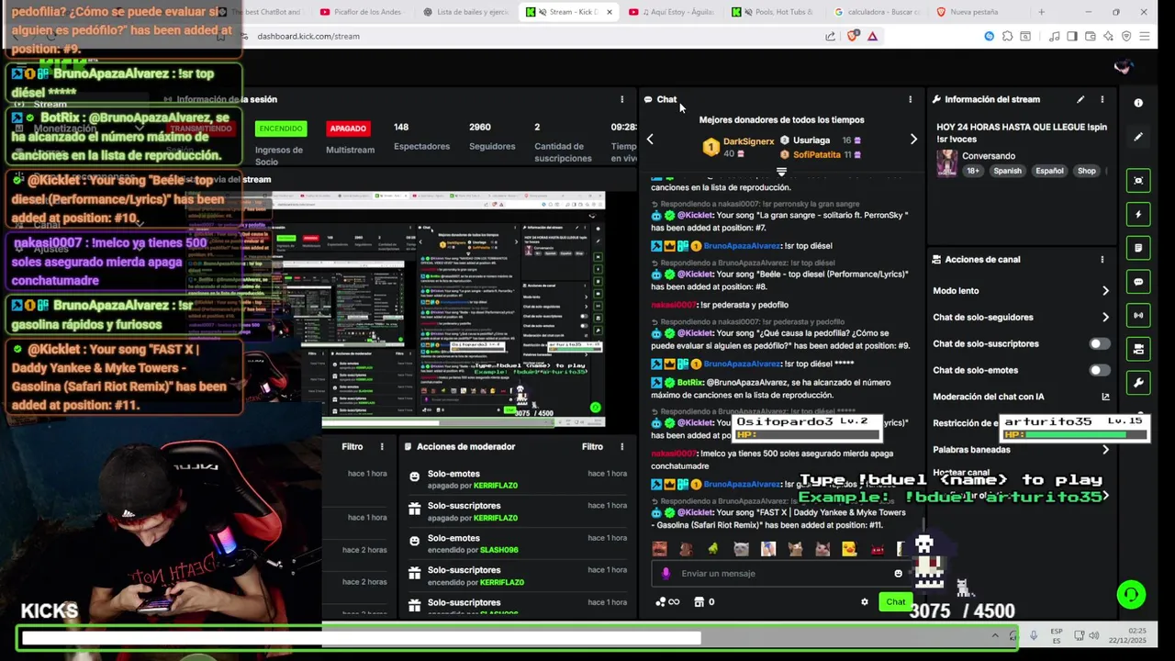Click the green Chat send button
This screenshot has width=1175, height=661.
[x=895, y=602]
